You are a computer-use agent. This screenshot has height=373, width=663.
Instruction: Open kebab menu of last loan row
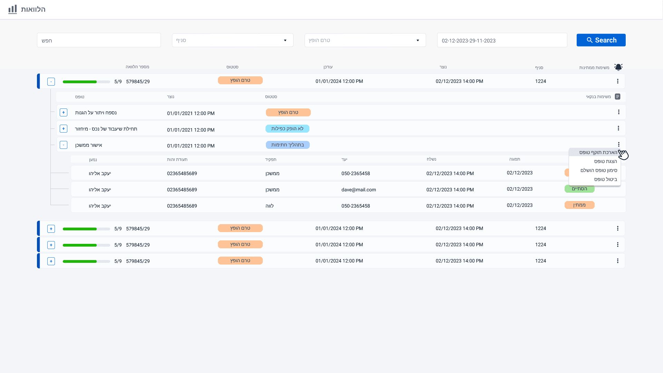pos(618,261)
